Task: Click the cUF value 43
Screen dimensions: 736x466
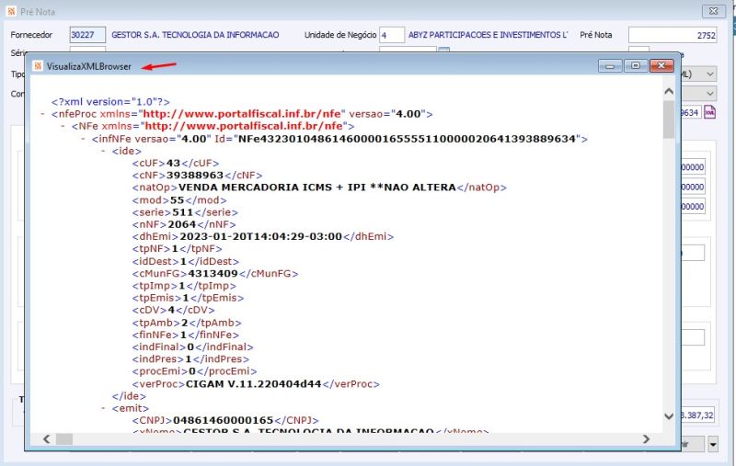Action: pyautogui.click(x=173, y=164)
